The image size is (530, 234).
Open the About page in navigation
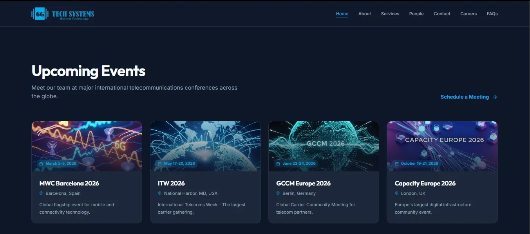364,14
